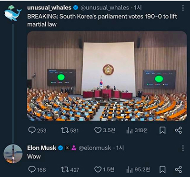
Task: Share Elon Musk's Wow reply
Action: [x=179, y=169]
